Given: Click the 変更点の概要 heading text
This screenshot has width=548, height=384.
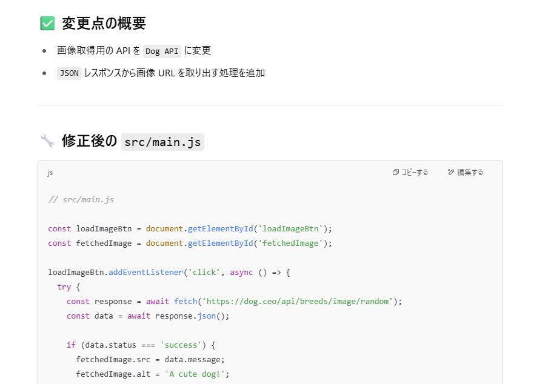Looking at the screenshot, I should coord(104,24).
